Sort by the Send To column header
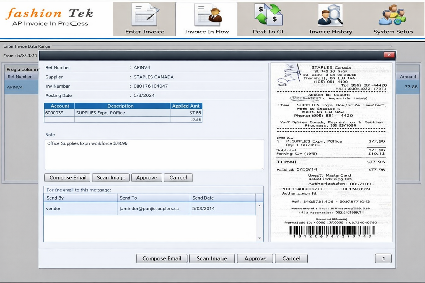This screenshot has width=425, height=283. point(153,198)
